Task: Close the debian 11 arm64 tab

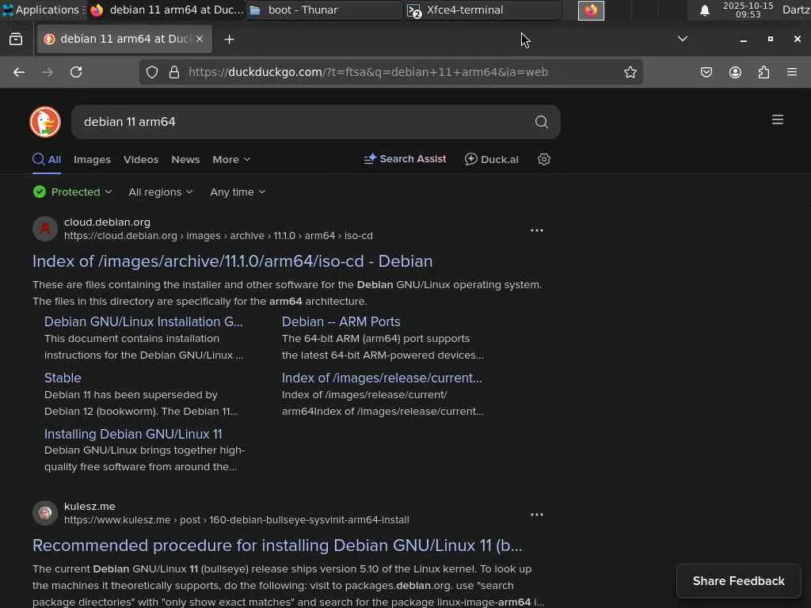Action: 200,39
